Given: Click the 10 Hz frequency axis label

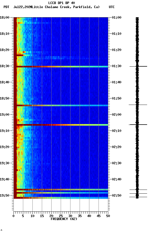Looking at the screenshot, I should click(32, 216).
